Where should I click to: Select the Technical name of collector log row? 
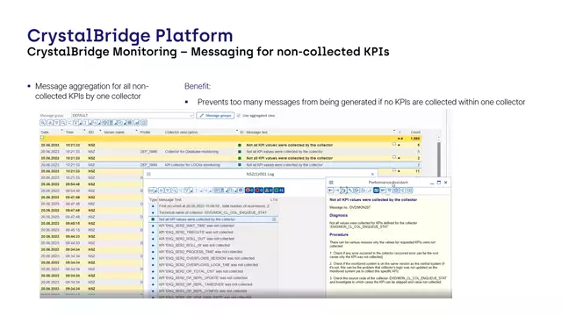click(213, 212)
